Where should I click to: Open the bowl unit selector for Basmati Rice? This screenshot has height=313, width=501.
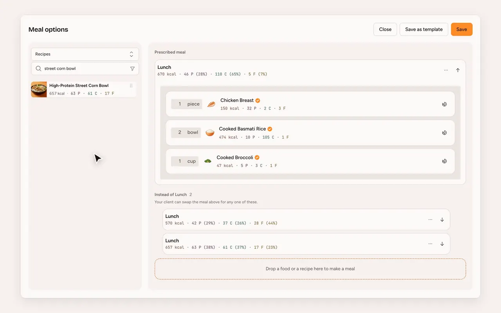point(193,133)
